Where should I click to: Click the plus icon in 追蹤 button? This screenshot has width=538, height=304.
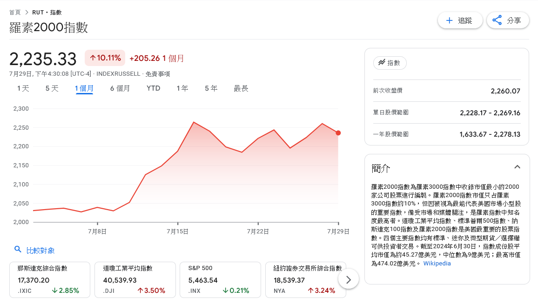[449, 20]
